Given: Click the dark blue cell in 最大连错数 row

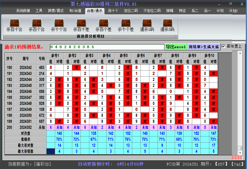Looking at the screenshot, I should click(51, 151).
